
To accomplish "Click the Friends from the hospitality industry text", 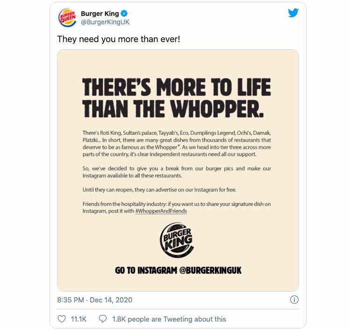I will (177, 207).
